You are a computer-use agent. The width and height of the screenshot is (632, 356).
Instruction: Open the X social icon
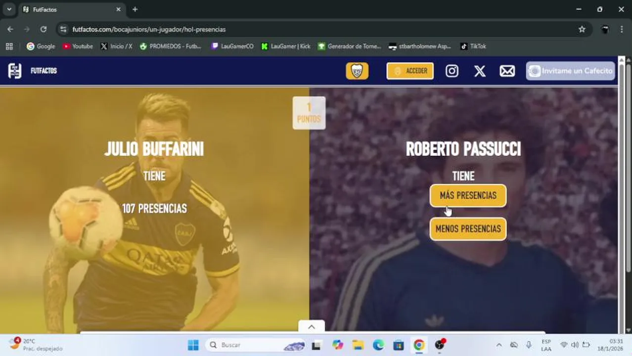pyautogui.click(x=480, y=71)
